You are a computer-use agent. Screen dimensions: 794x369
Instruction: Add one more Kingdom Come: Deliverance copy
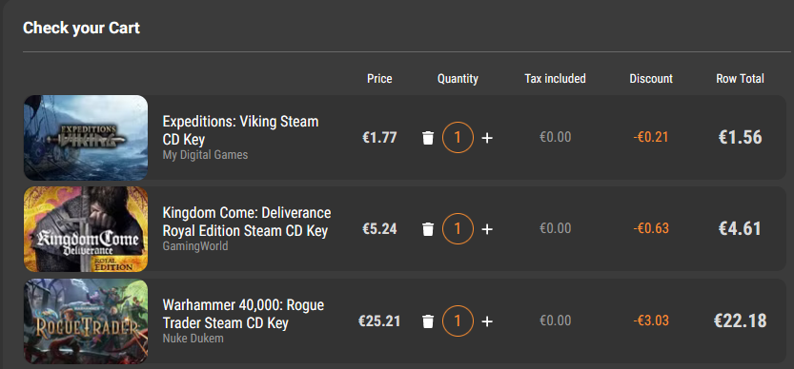487,229
